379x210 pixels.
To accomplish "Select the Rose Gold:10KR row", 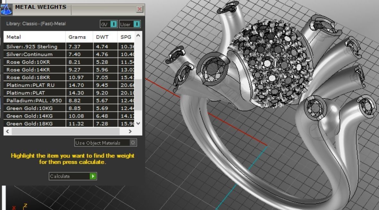I will pyautogui.click(x=69, y=62).
